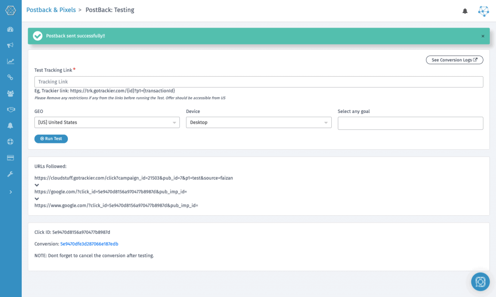Open the line chart reports icon
Image resolution: width=496 pixels, height=297 pixels.
coord(10,61)
